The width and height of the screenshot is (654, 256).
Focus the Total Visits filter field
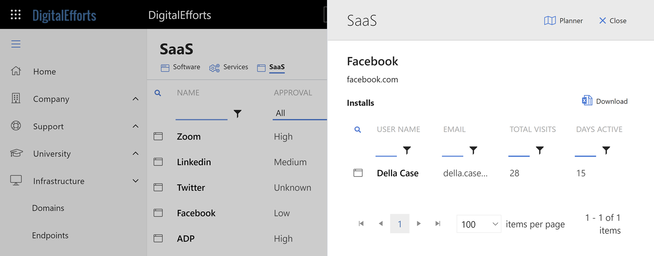point(519,150)
